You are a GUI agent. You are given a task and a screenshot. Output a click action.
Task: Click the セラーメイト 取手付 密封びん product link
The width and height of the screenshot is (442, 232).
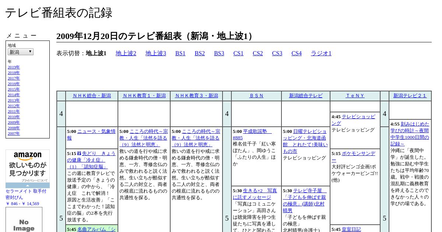[26, 194]
